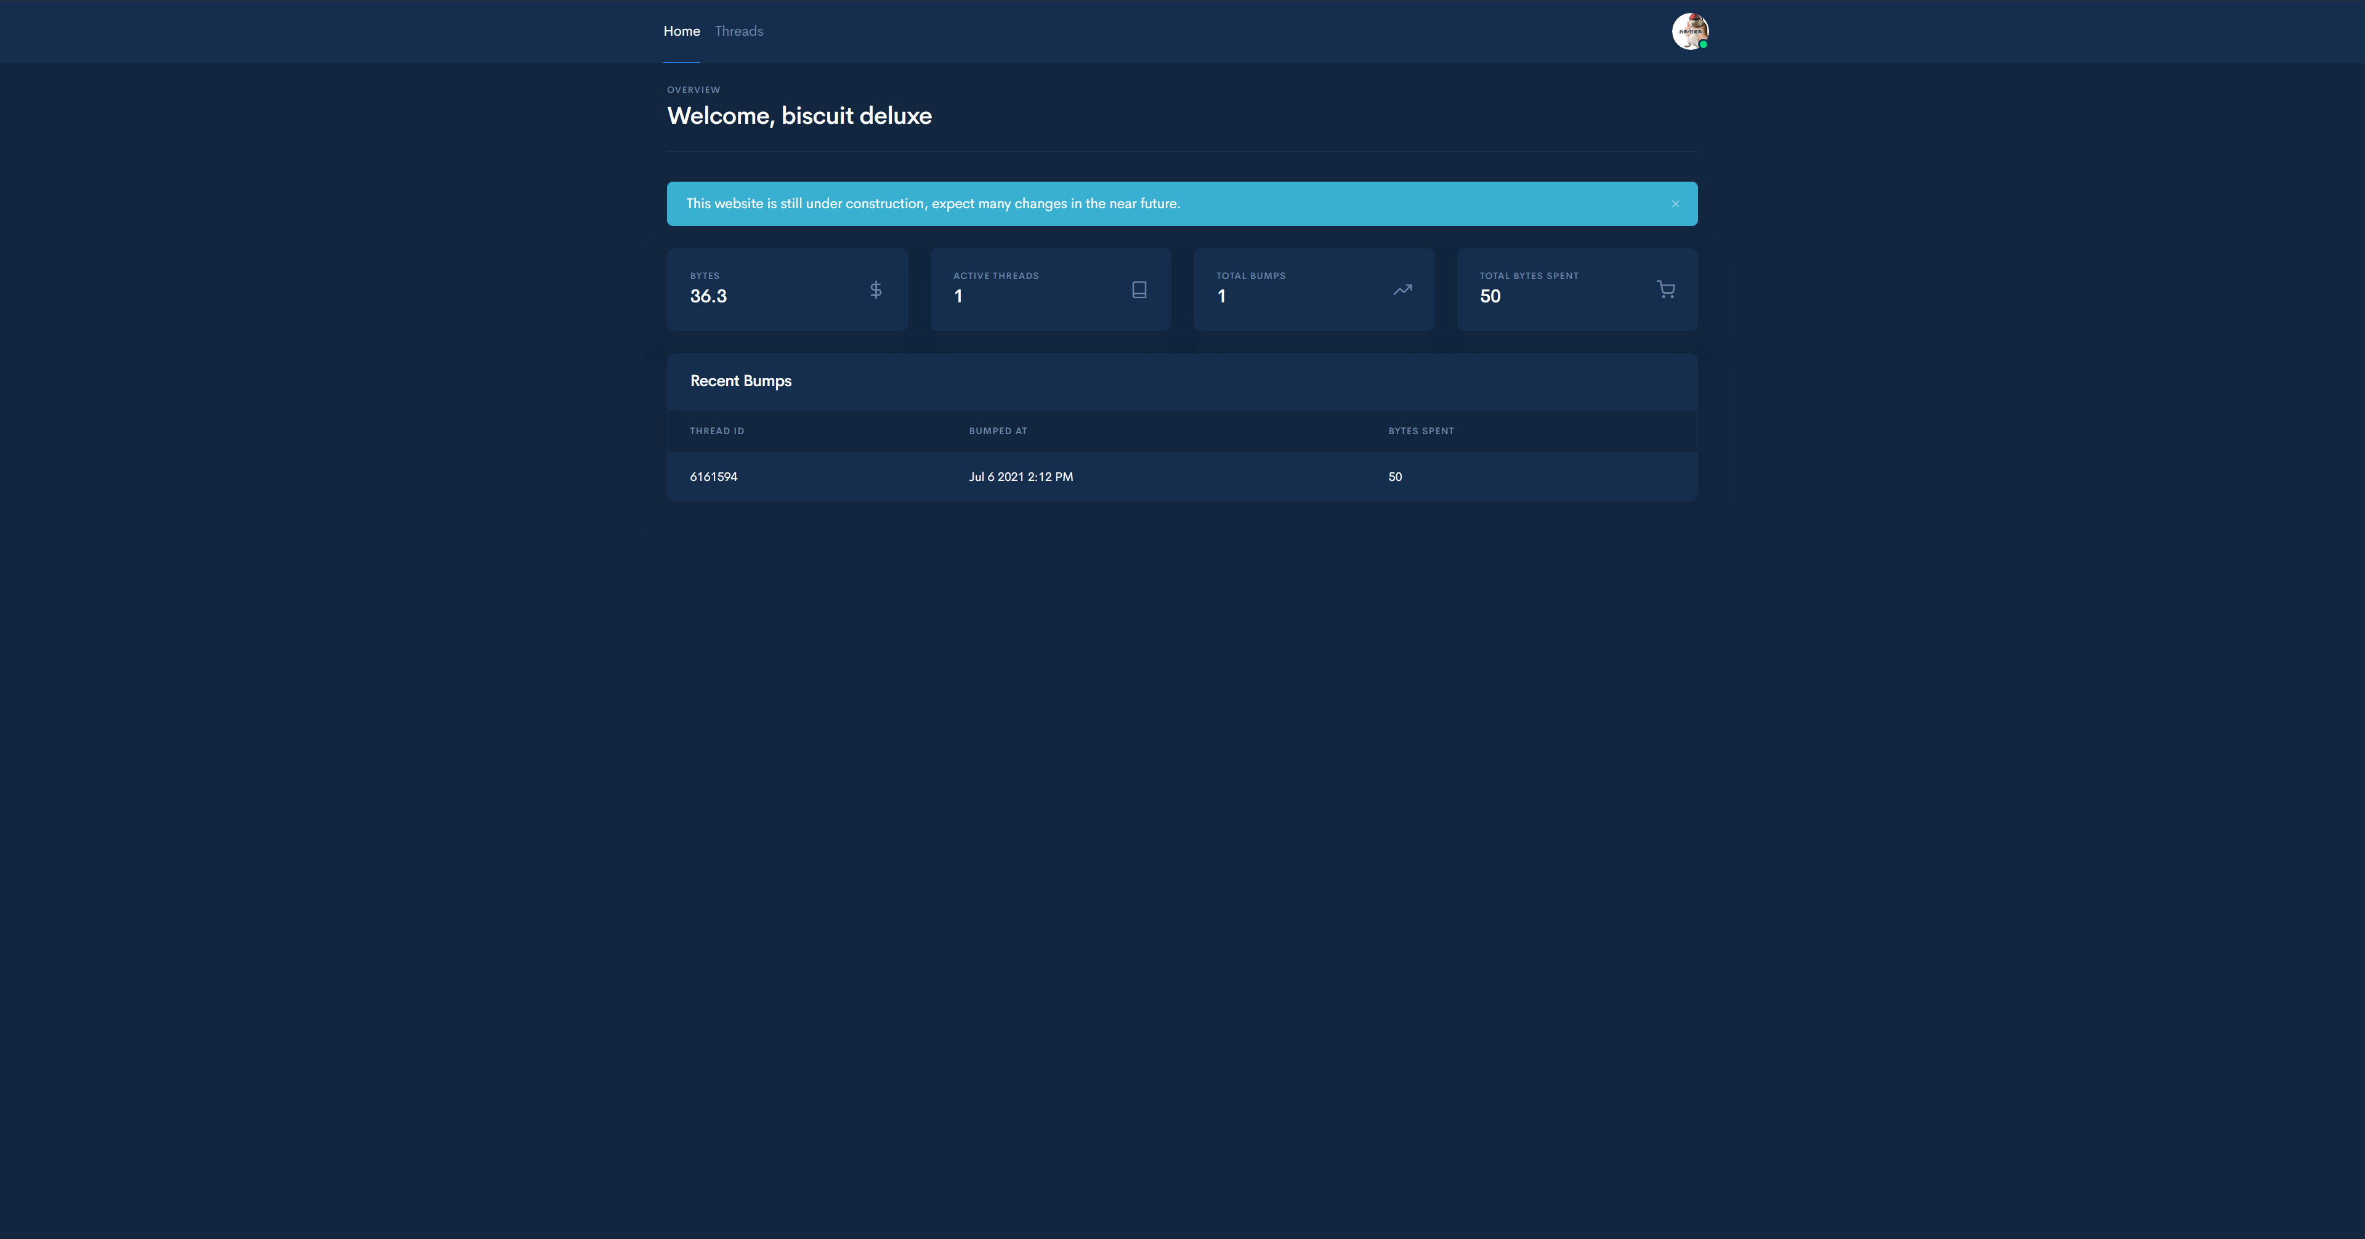This screenshot has height=1239, width=2365.
Task: Click the under construction banner message text
Action: tap(933, 204)
